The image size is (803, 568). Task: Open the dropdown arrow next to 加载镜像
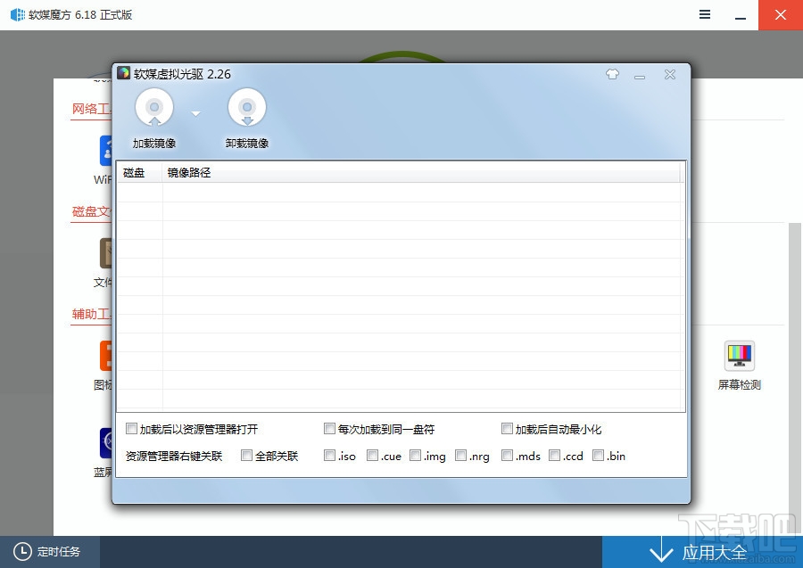point(195,113)
